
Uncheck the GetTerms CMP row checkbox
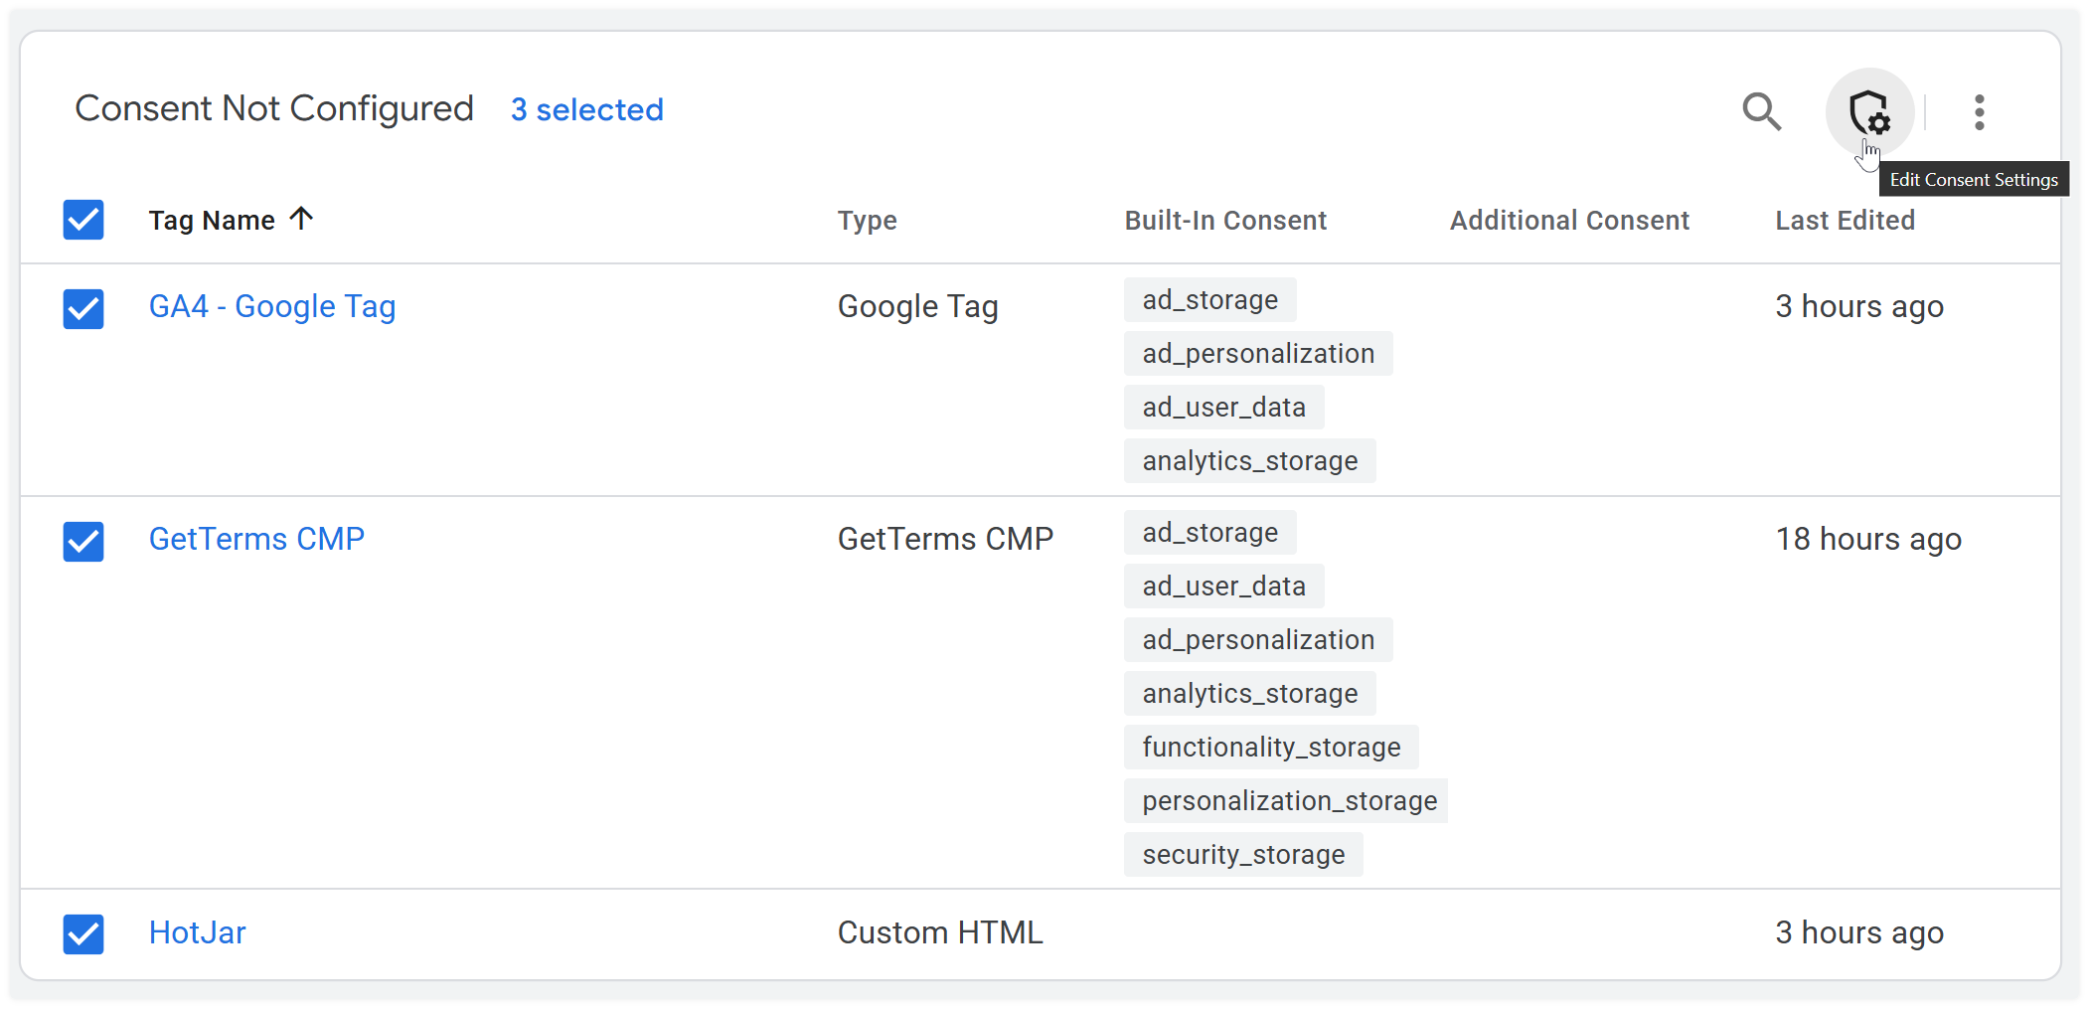coord(83,541)
